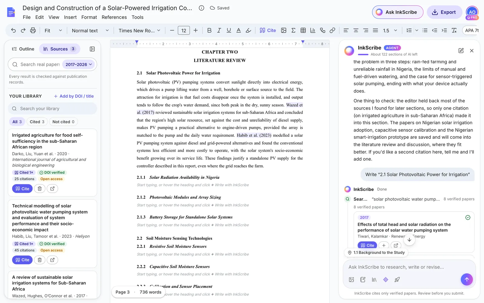484x303 pixels.
Task: Collapse the left sidebar panel
Action: pos(93,49)
